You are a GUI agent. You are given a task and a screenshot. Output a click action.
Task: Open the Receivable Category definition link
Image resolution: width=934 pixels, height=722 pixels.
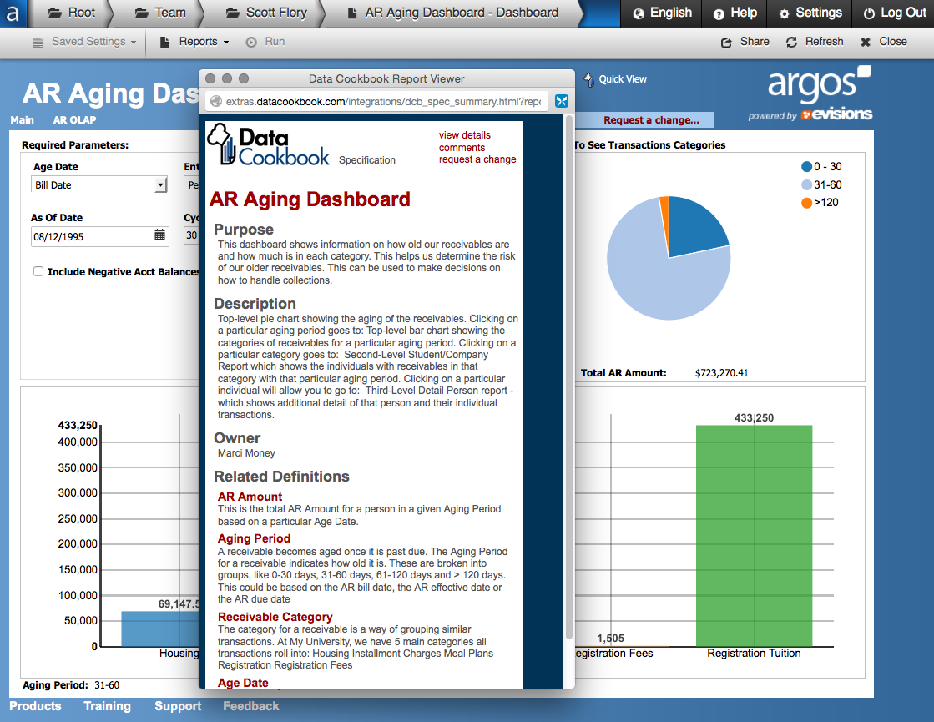coord(275,617)
